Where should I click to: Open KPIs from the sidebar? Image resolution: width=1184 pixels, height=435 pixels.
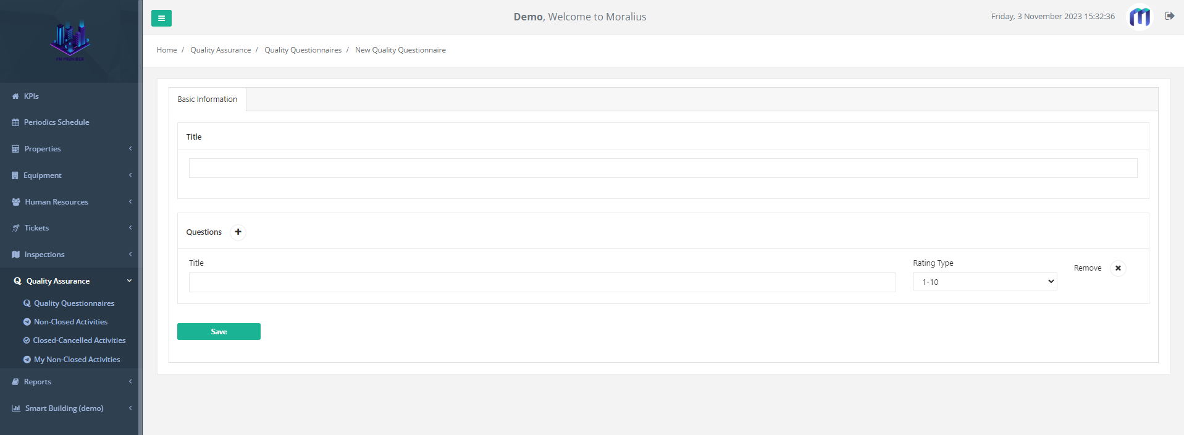click(x=31, y=96)
